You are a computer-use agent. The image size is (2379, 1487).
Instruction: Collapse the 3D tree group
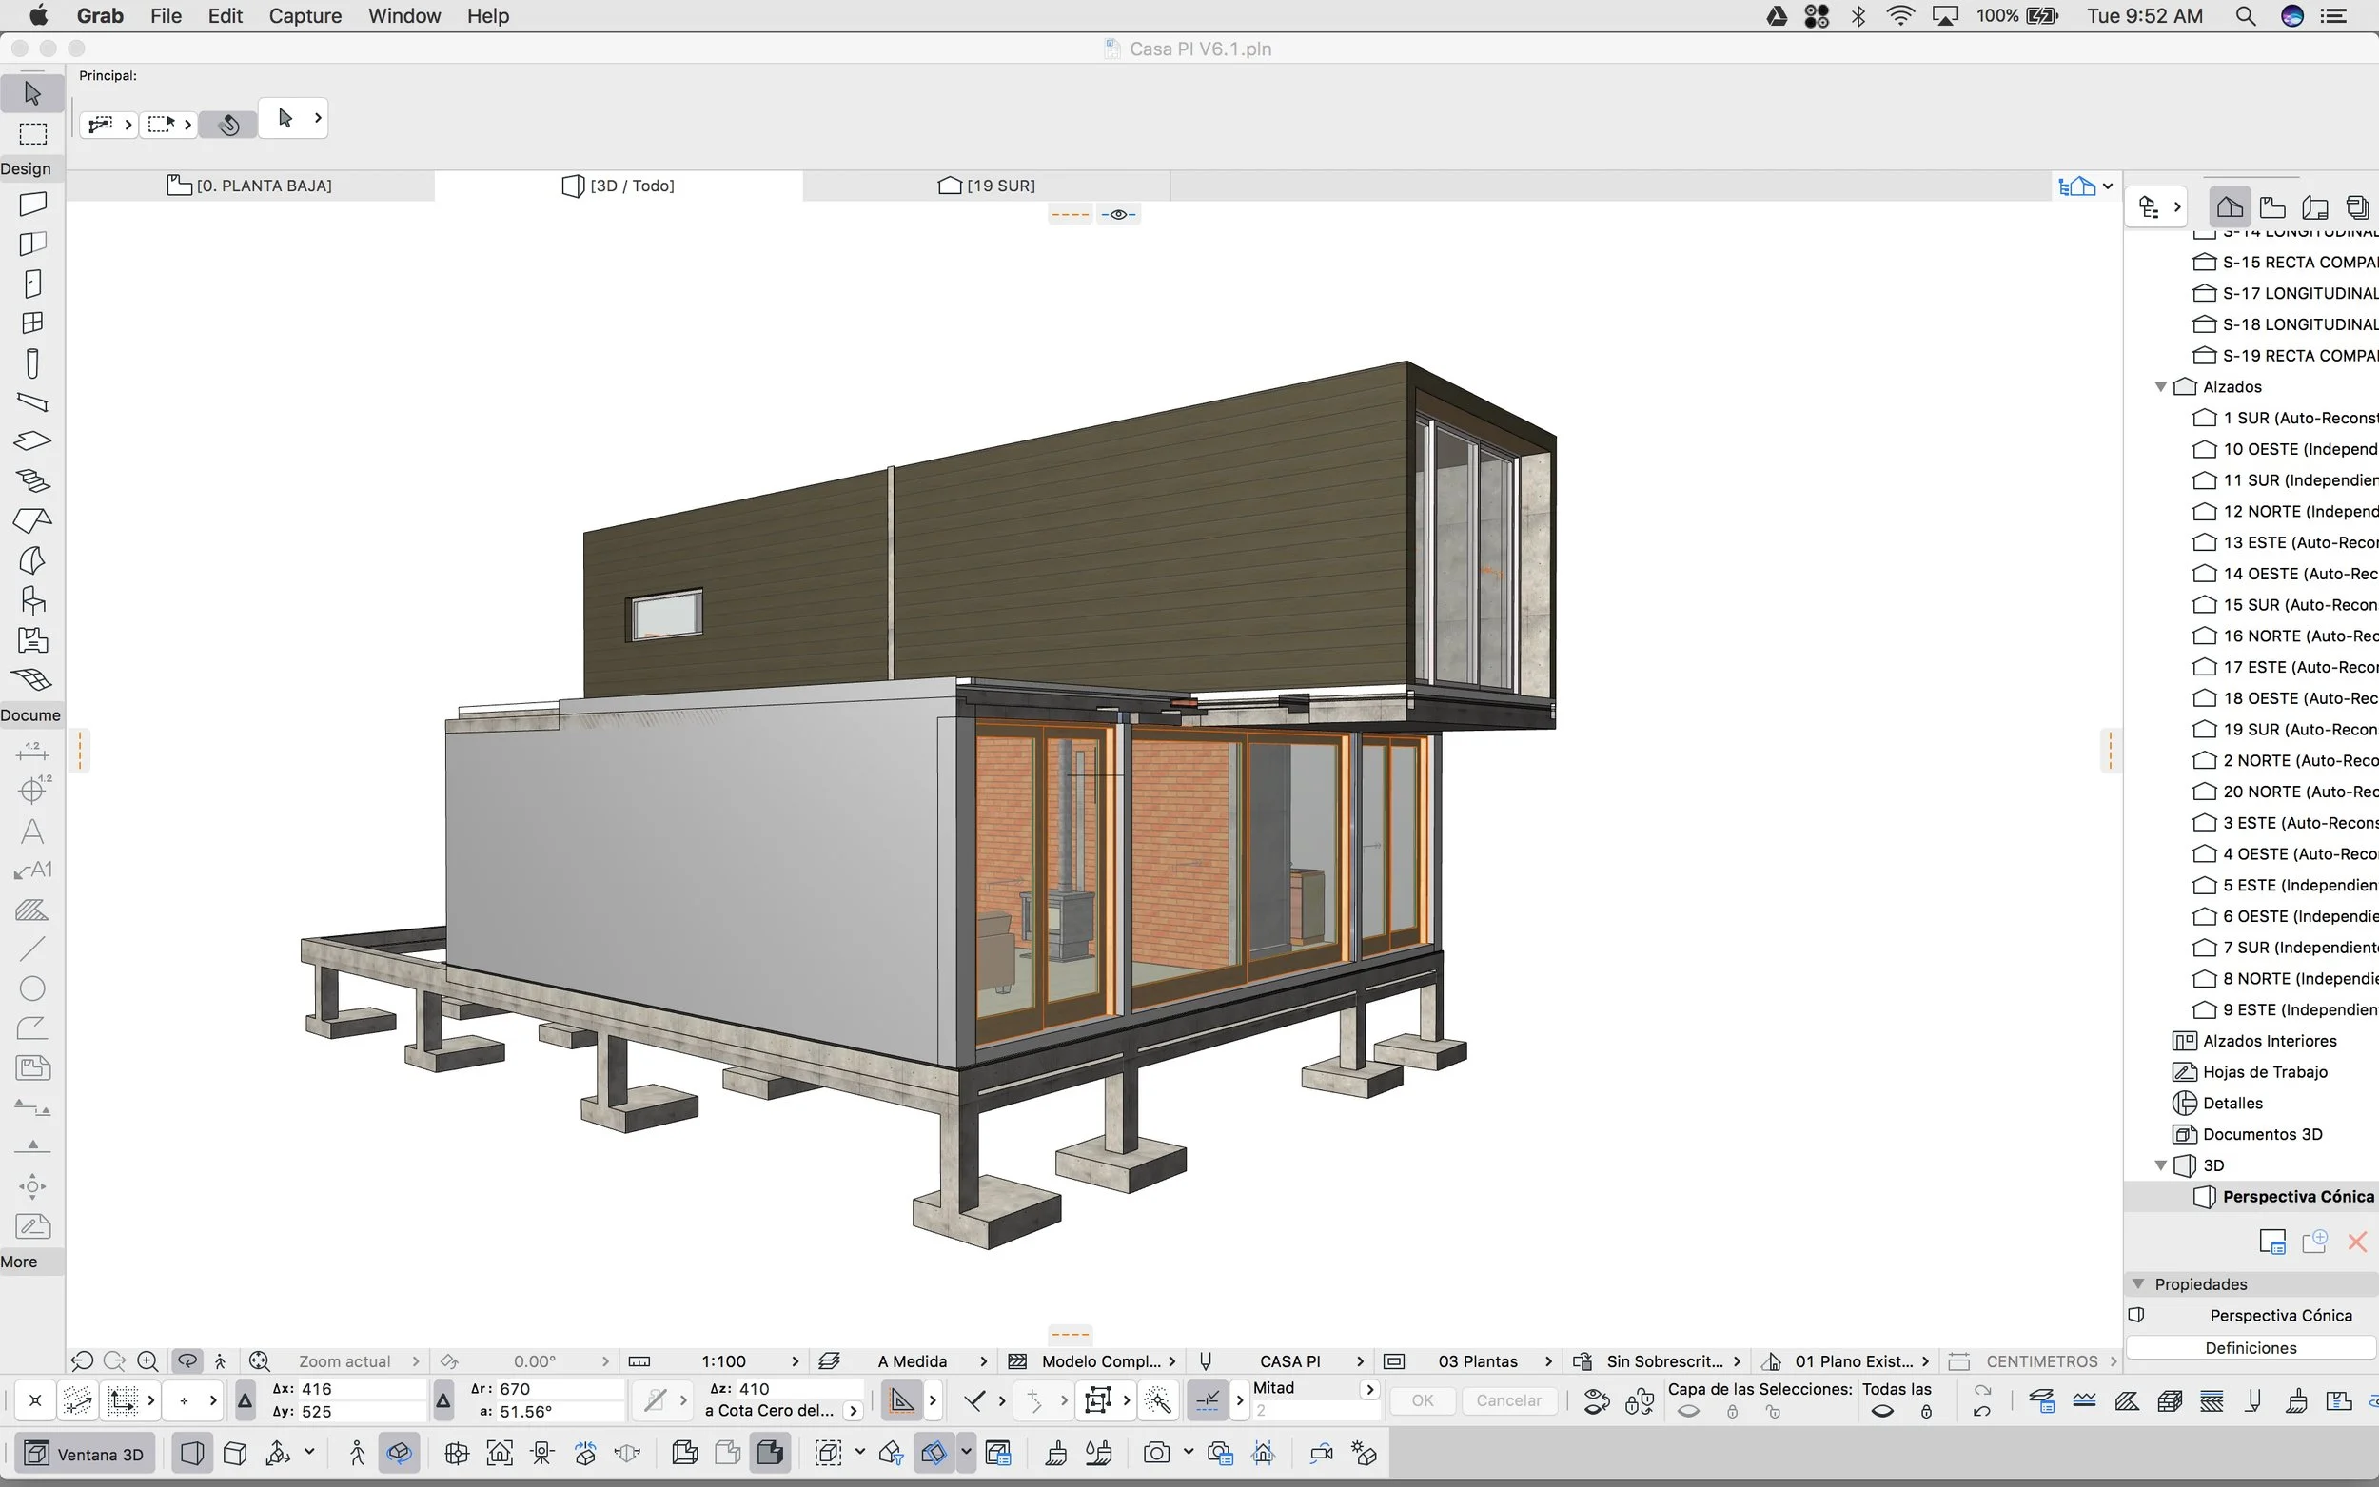point(2161,1165)
